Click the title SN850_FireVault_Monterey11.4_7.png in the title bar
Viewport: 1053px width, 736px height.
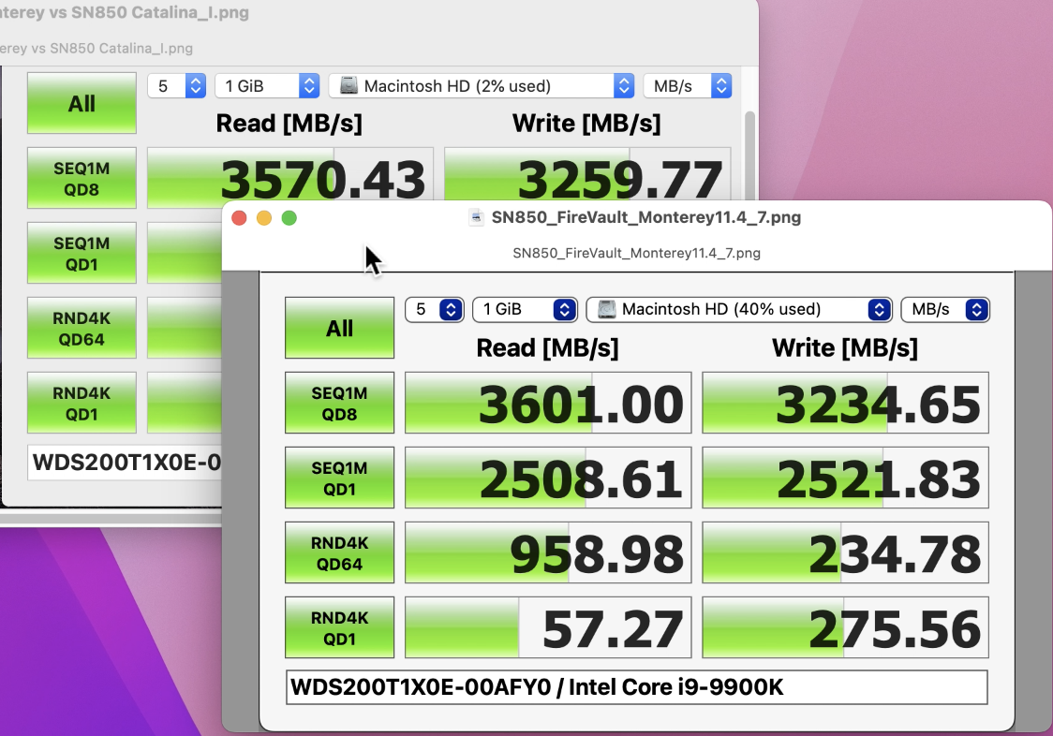[646, 217]
